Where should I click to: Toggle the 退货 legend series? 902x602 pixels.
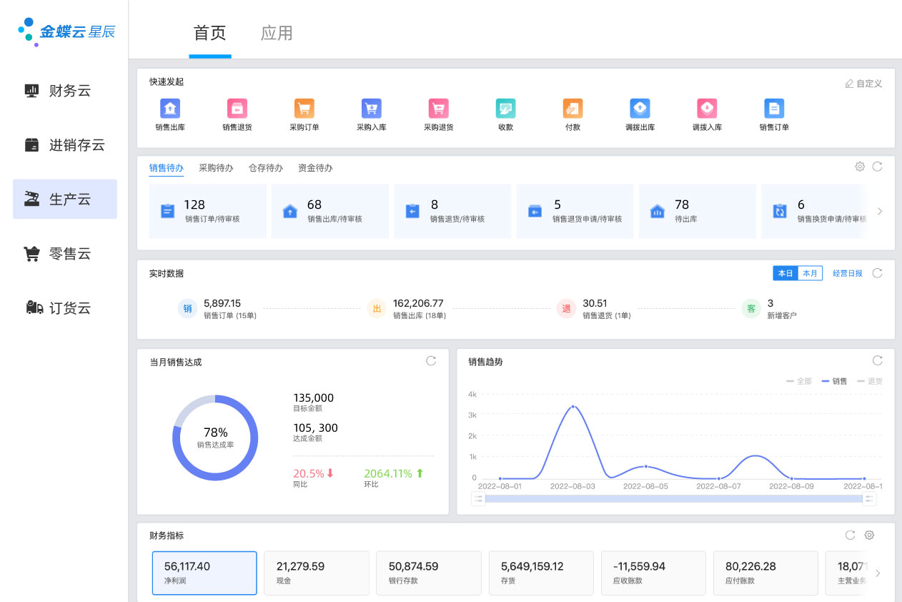(x=870, y=381)
